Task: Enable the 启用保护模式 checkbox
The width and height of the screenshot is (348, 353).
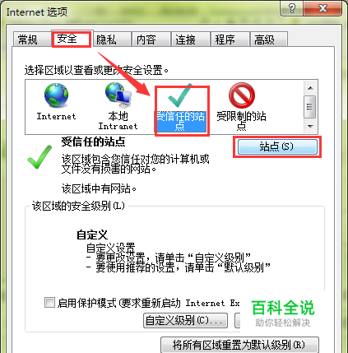Action: pos(49,303)
